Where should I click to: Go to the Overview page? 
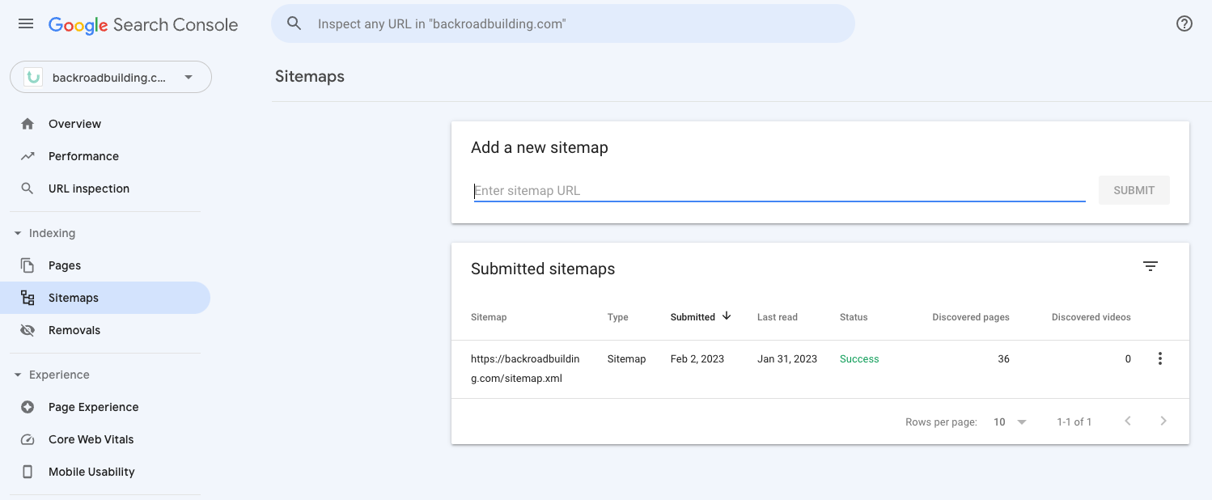tap(74, 124)
